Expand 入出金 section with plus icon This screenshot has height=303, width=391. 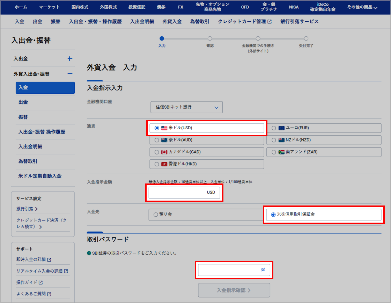pos(70,59)
